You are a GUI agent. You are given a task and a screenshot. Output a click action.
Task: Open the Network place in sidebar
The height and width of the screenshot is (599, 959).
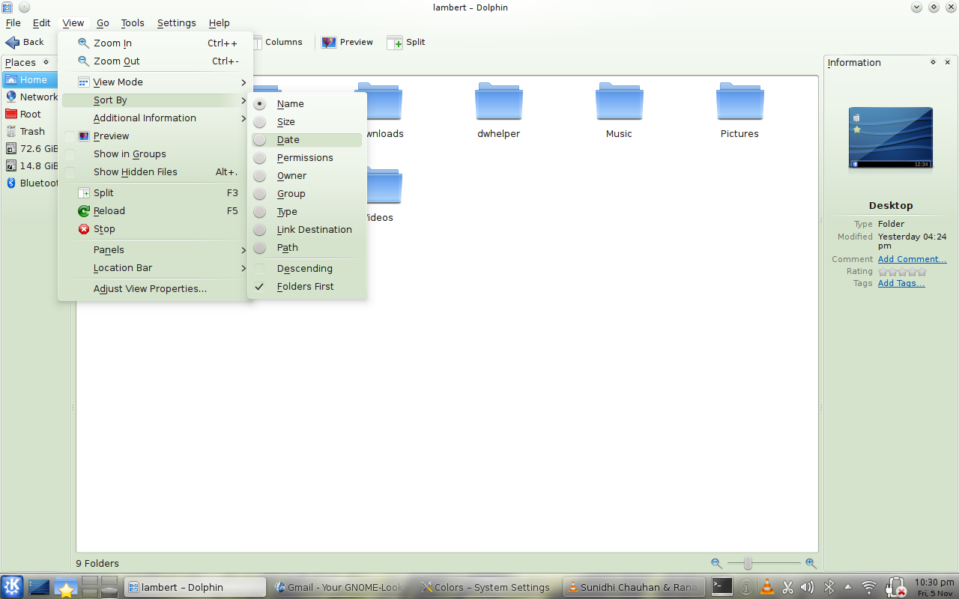click(31, 97)
